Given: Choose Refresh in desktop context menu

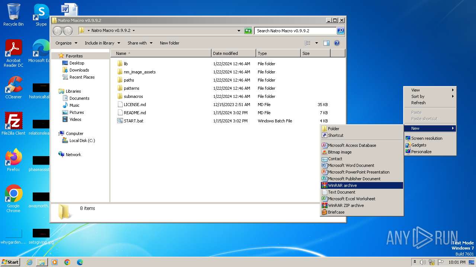Looking at the screenshot, I should point(430,103).
